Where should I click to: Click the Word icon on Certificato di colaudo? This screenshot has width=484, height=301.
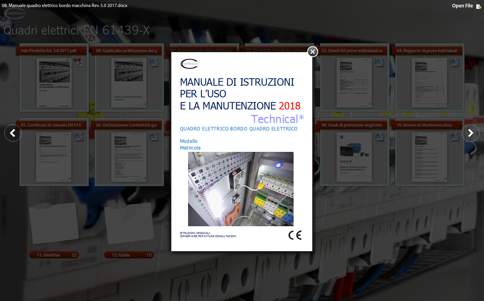coord(78,137)
